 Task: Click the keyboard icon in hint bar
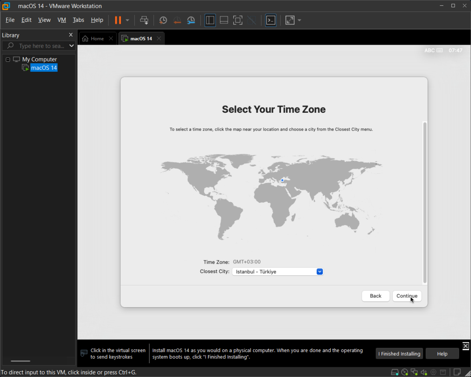pos(84,353)
